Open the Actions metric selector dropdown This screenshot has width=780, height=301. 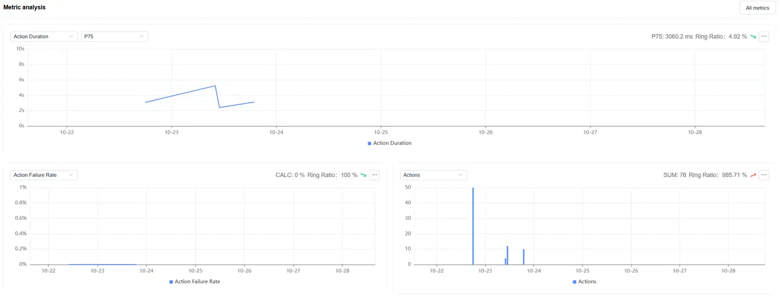433,175
